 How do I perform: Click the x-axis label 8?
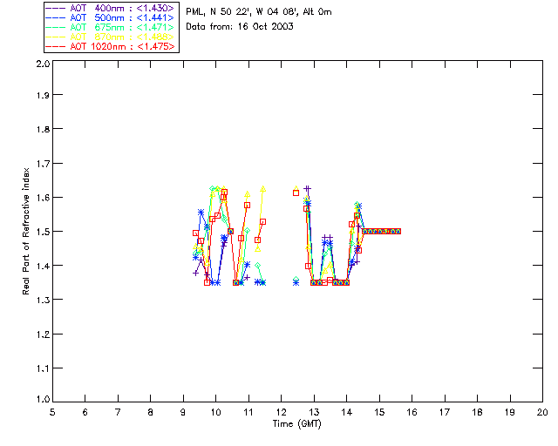click(x=151, y=412)
